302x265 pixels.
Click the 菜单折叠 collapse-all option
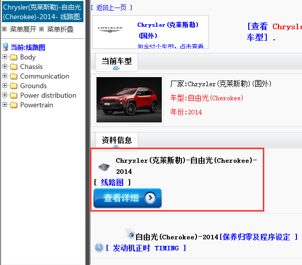[60, 29]
